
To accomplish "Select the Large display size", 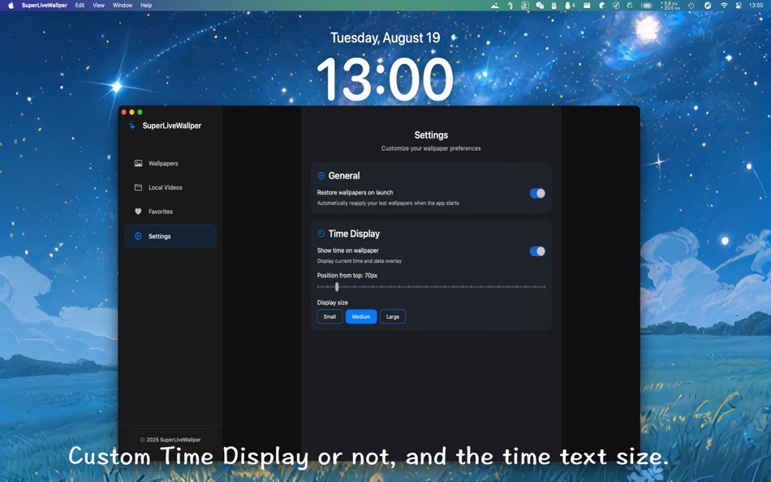I will [x=393, y=316].
